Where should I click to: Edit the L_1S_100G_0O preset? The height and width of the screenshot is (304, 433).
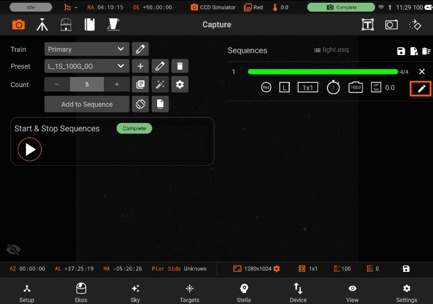[x=160, y=66]
